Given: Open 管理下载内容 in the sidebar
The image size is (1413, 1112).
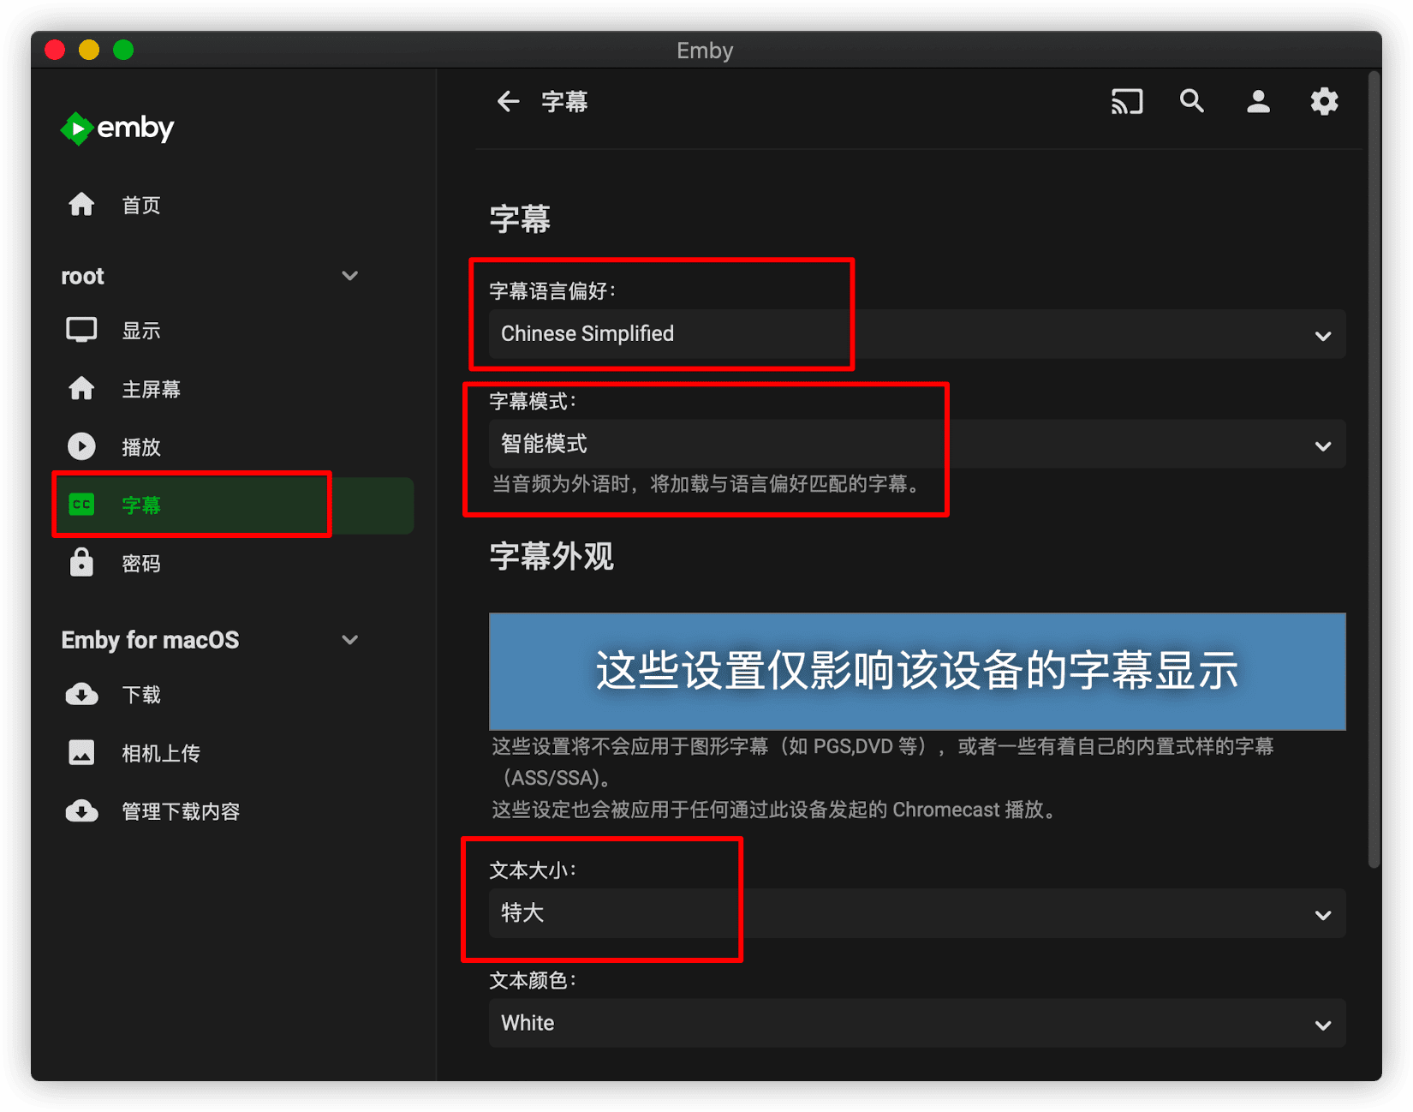Looking at the screenshot, I should click(x=180, y=811).
